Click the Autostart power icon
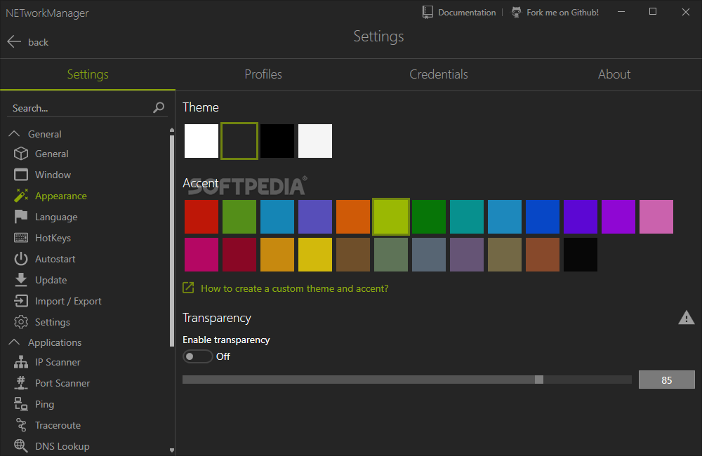Screen dimensions: 702x456 [21, 259]
